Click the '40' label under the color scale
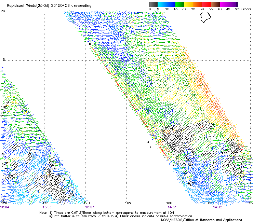Image resolution: width=253 pixels, height=222 pixels. (x=219, y=9)
